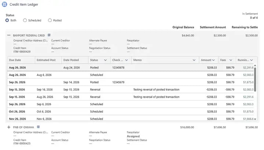Select the Both status radio button
The height and width of the screenshot is (150, 264).
tap(7, 21)
